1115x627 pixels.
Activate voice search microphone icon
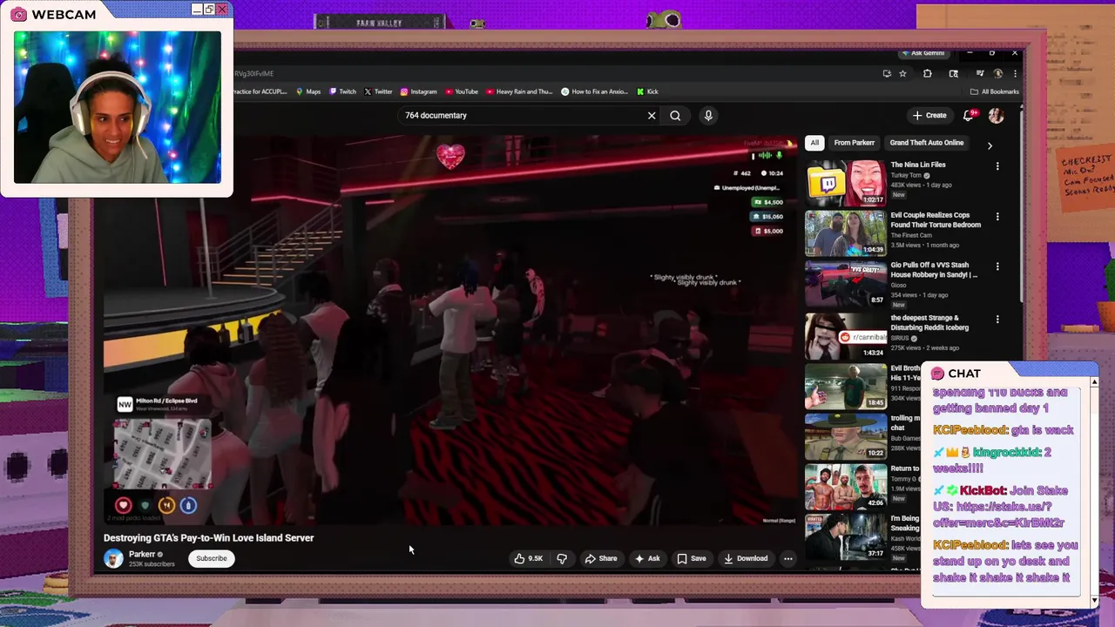(x=708, y=115)
